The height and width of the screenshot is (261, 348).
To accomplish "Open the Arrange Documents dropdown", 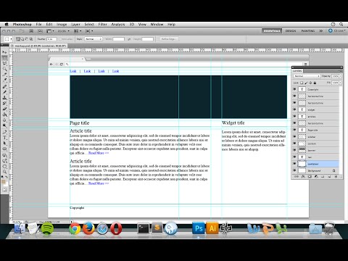I will click(x=78, y=31).
